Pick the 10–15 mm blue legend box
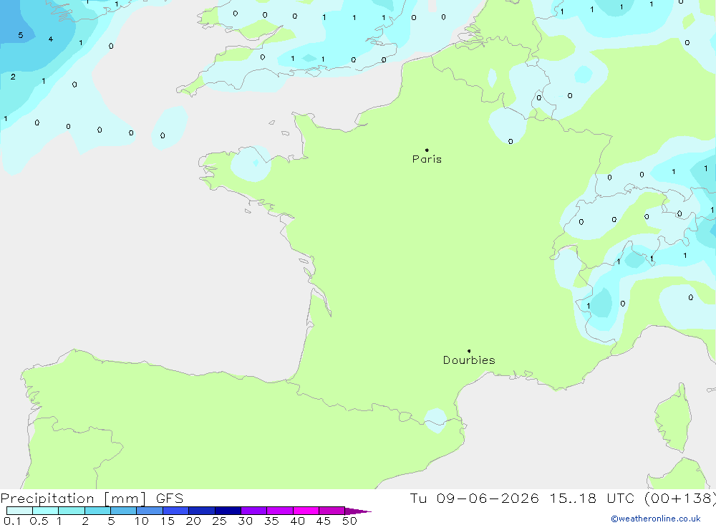Screen dimensions: 716x525 (150, 511)
